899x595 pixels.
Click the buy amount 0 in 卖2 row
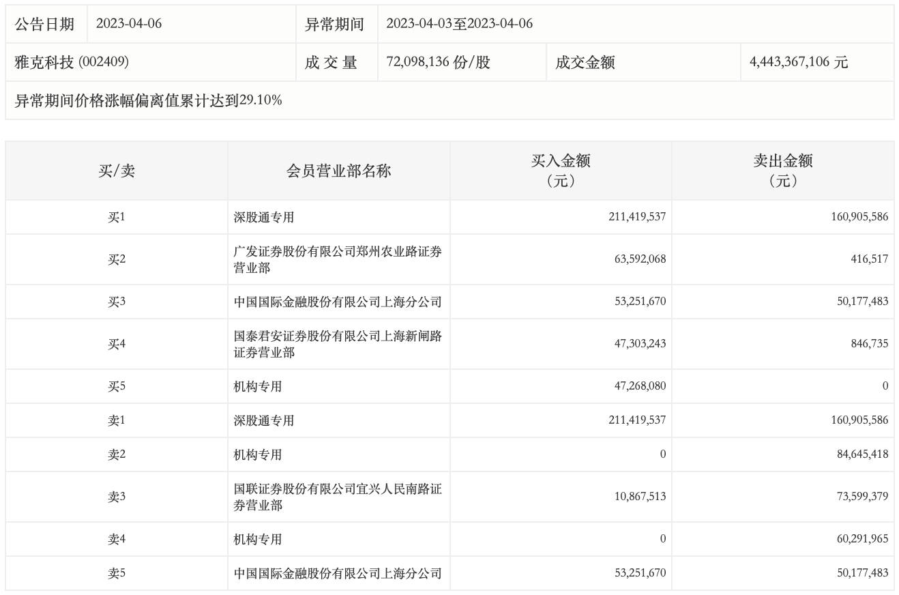pos(663,454)
